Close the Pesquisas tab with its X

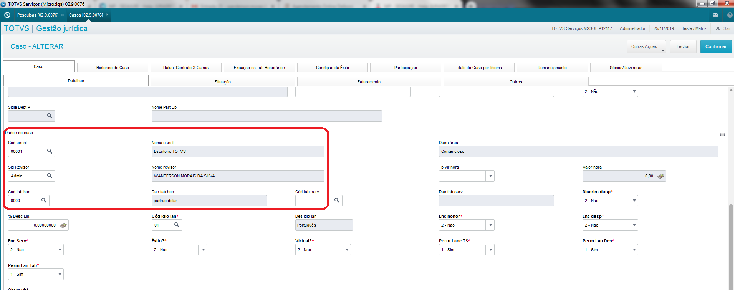63,15
